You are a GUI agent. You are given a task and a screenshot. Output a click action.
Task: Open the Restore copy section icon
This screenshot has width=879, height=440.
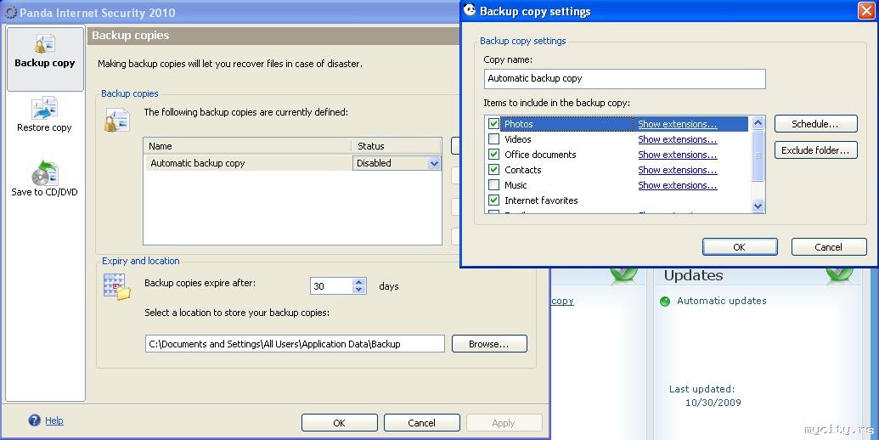click(44, 108)
